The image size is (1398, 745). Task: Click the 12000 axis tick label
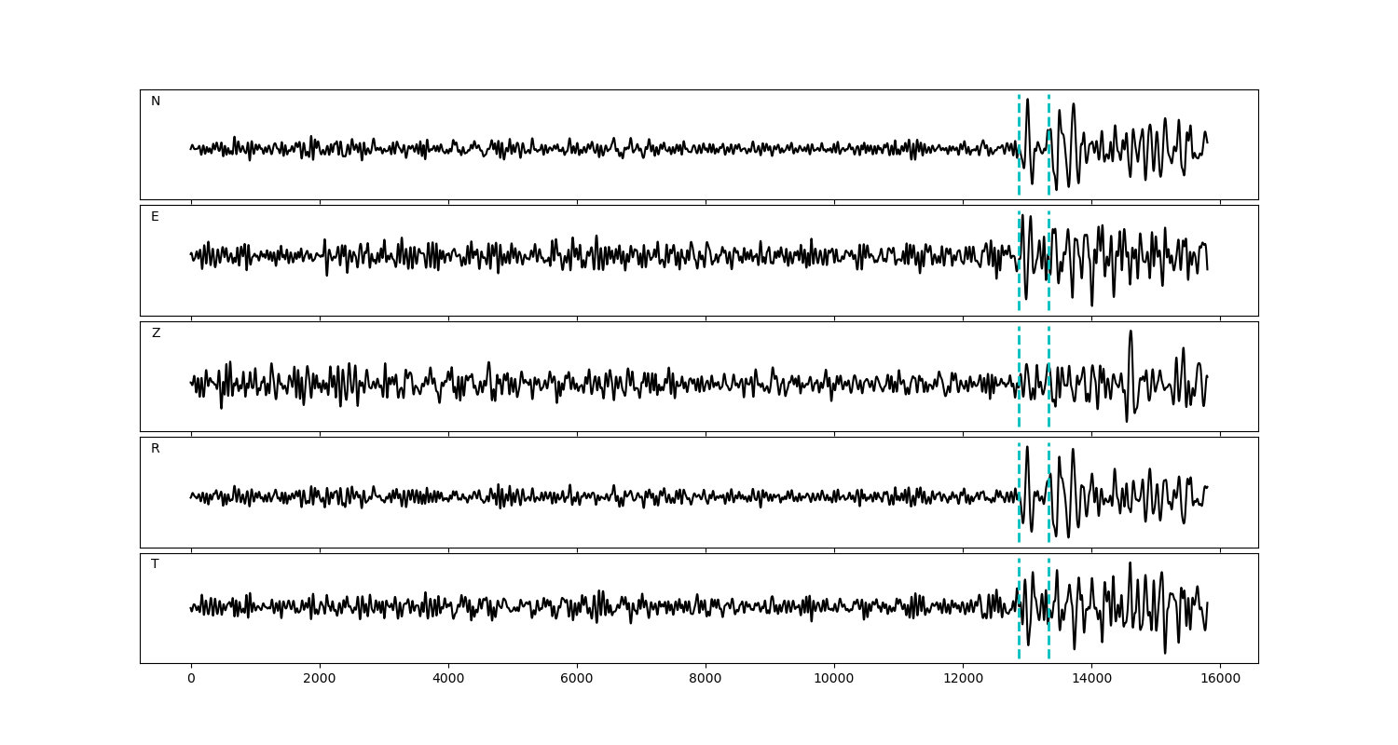click(x=963, y=680)
